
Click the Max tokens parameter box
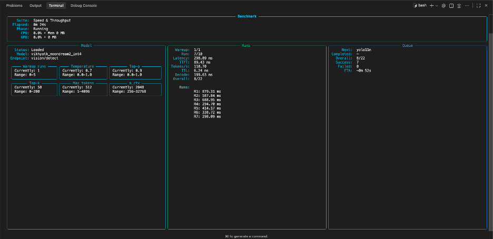pos(82,89)
